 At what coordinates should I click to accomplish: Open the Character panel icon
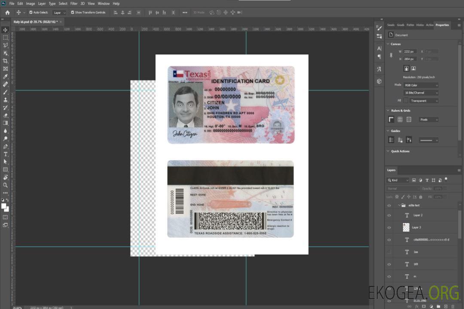pyautogui.click(x=379, y=48)
